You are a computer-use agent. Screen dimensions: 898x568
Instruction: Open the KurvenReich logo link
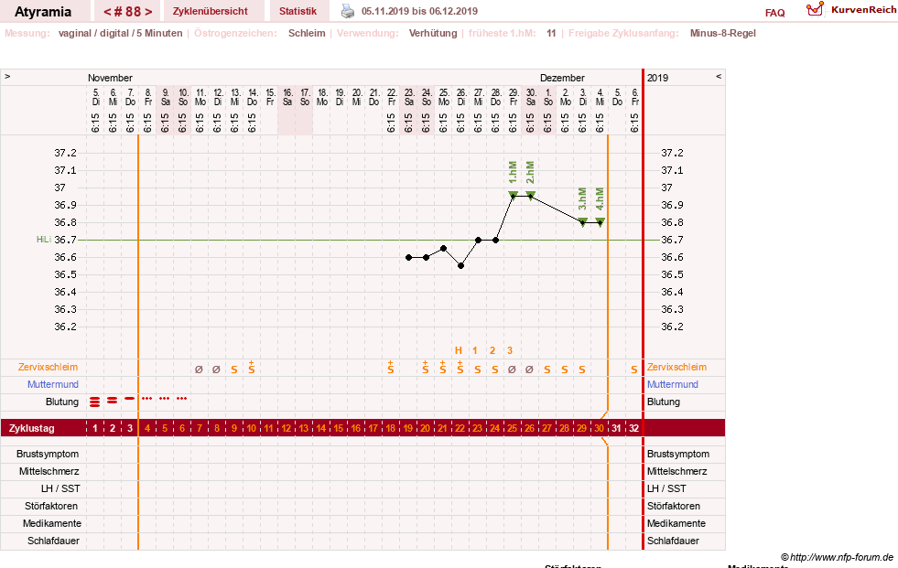pos(851,10)
